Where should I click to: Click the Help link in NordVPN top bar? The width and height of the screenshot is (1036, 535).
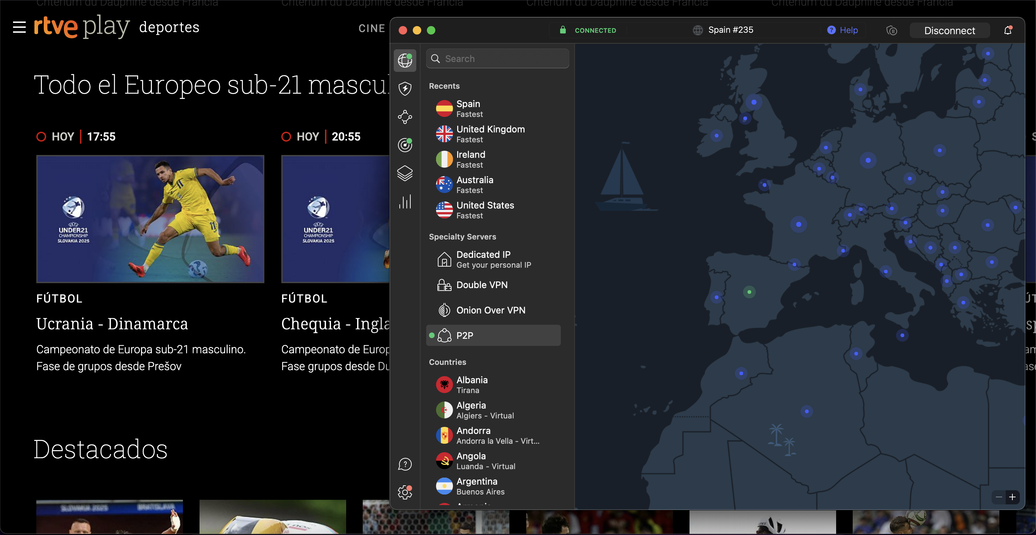842,30
